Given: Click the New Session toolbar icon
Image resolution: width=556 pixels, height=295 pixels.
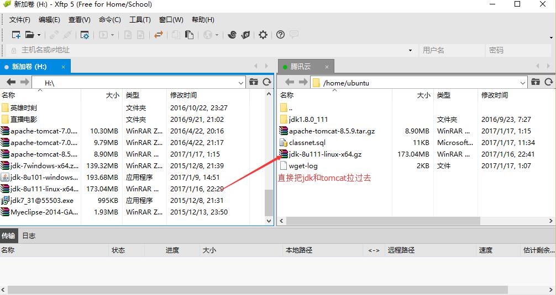Looking at the screenshot, I should [16, 35].
